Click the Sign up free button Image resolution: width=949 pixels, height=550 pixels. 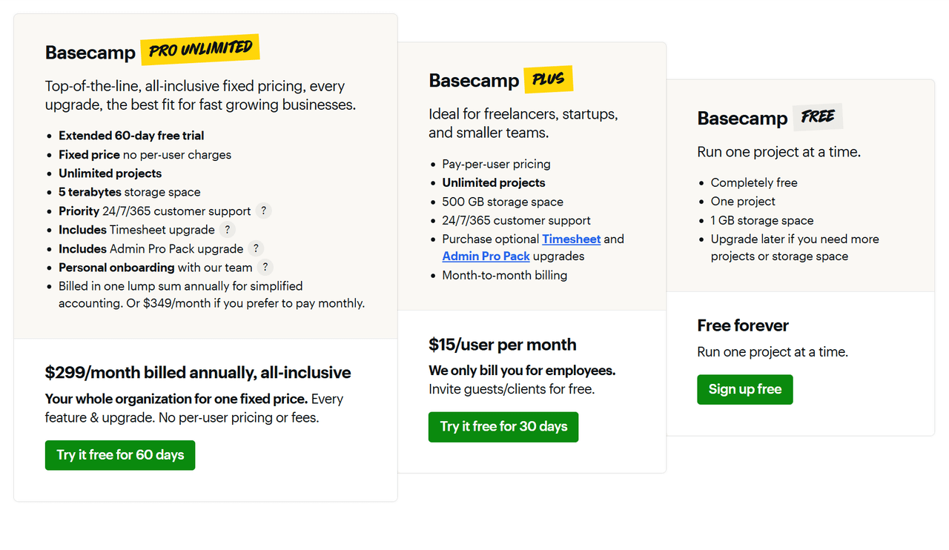tap(745, 390)
